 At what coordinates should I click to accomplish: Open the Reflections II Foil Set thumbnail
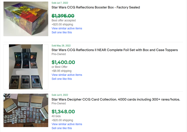click(26, 67)
